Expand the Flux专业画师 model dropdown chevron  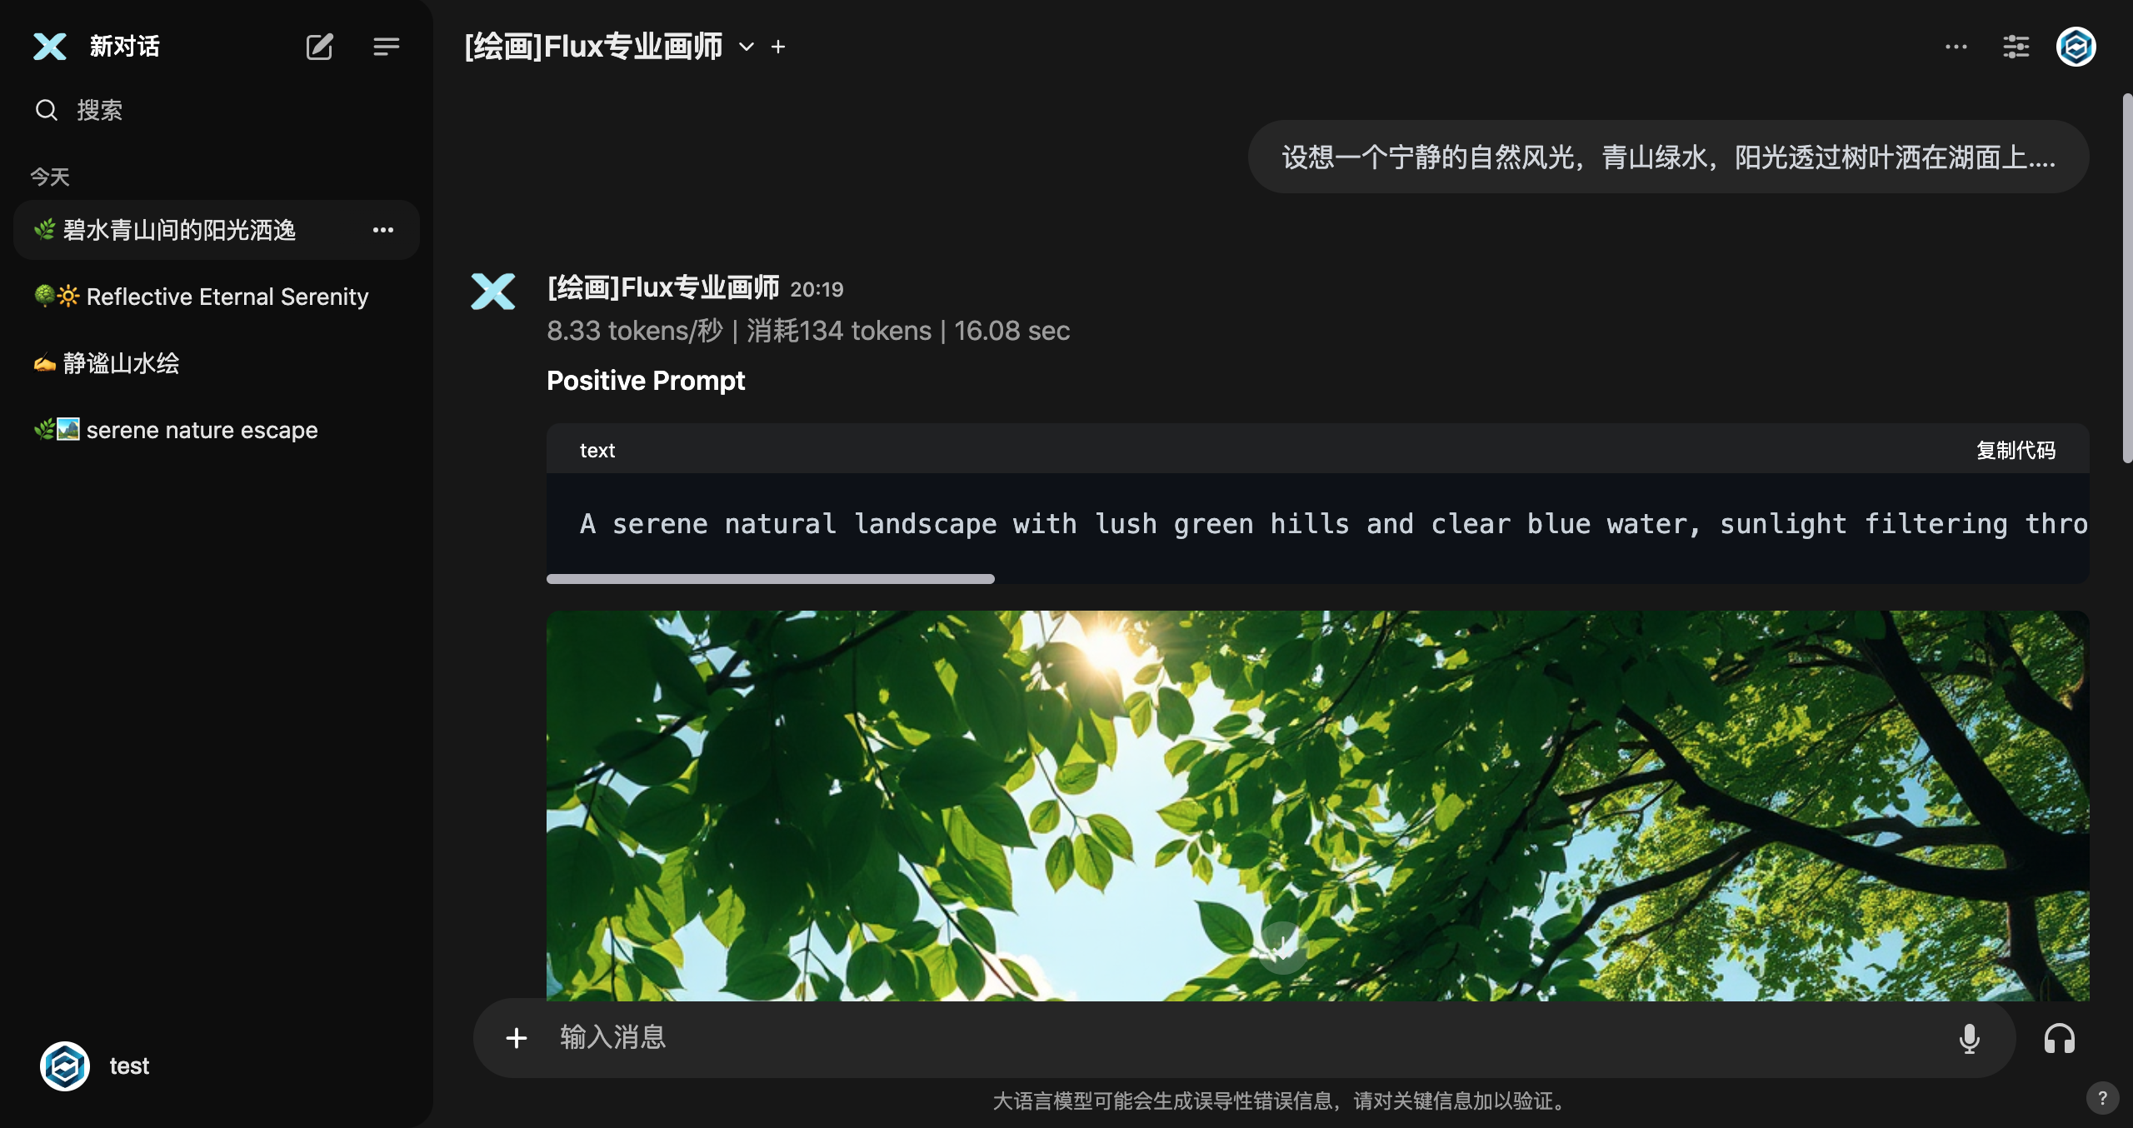click(x=747, y=47)
